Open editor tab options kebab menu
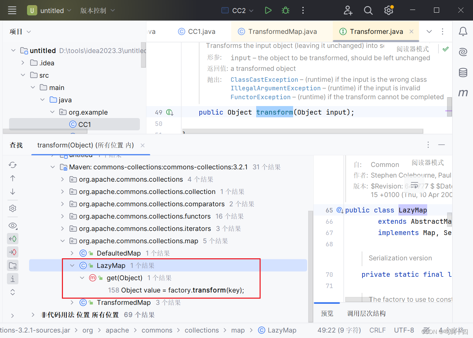Viewport: 473px width, 338px height. point(443,31)
